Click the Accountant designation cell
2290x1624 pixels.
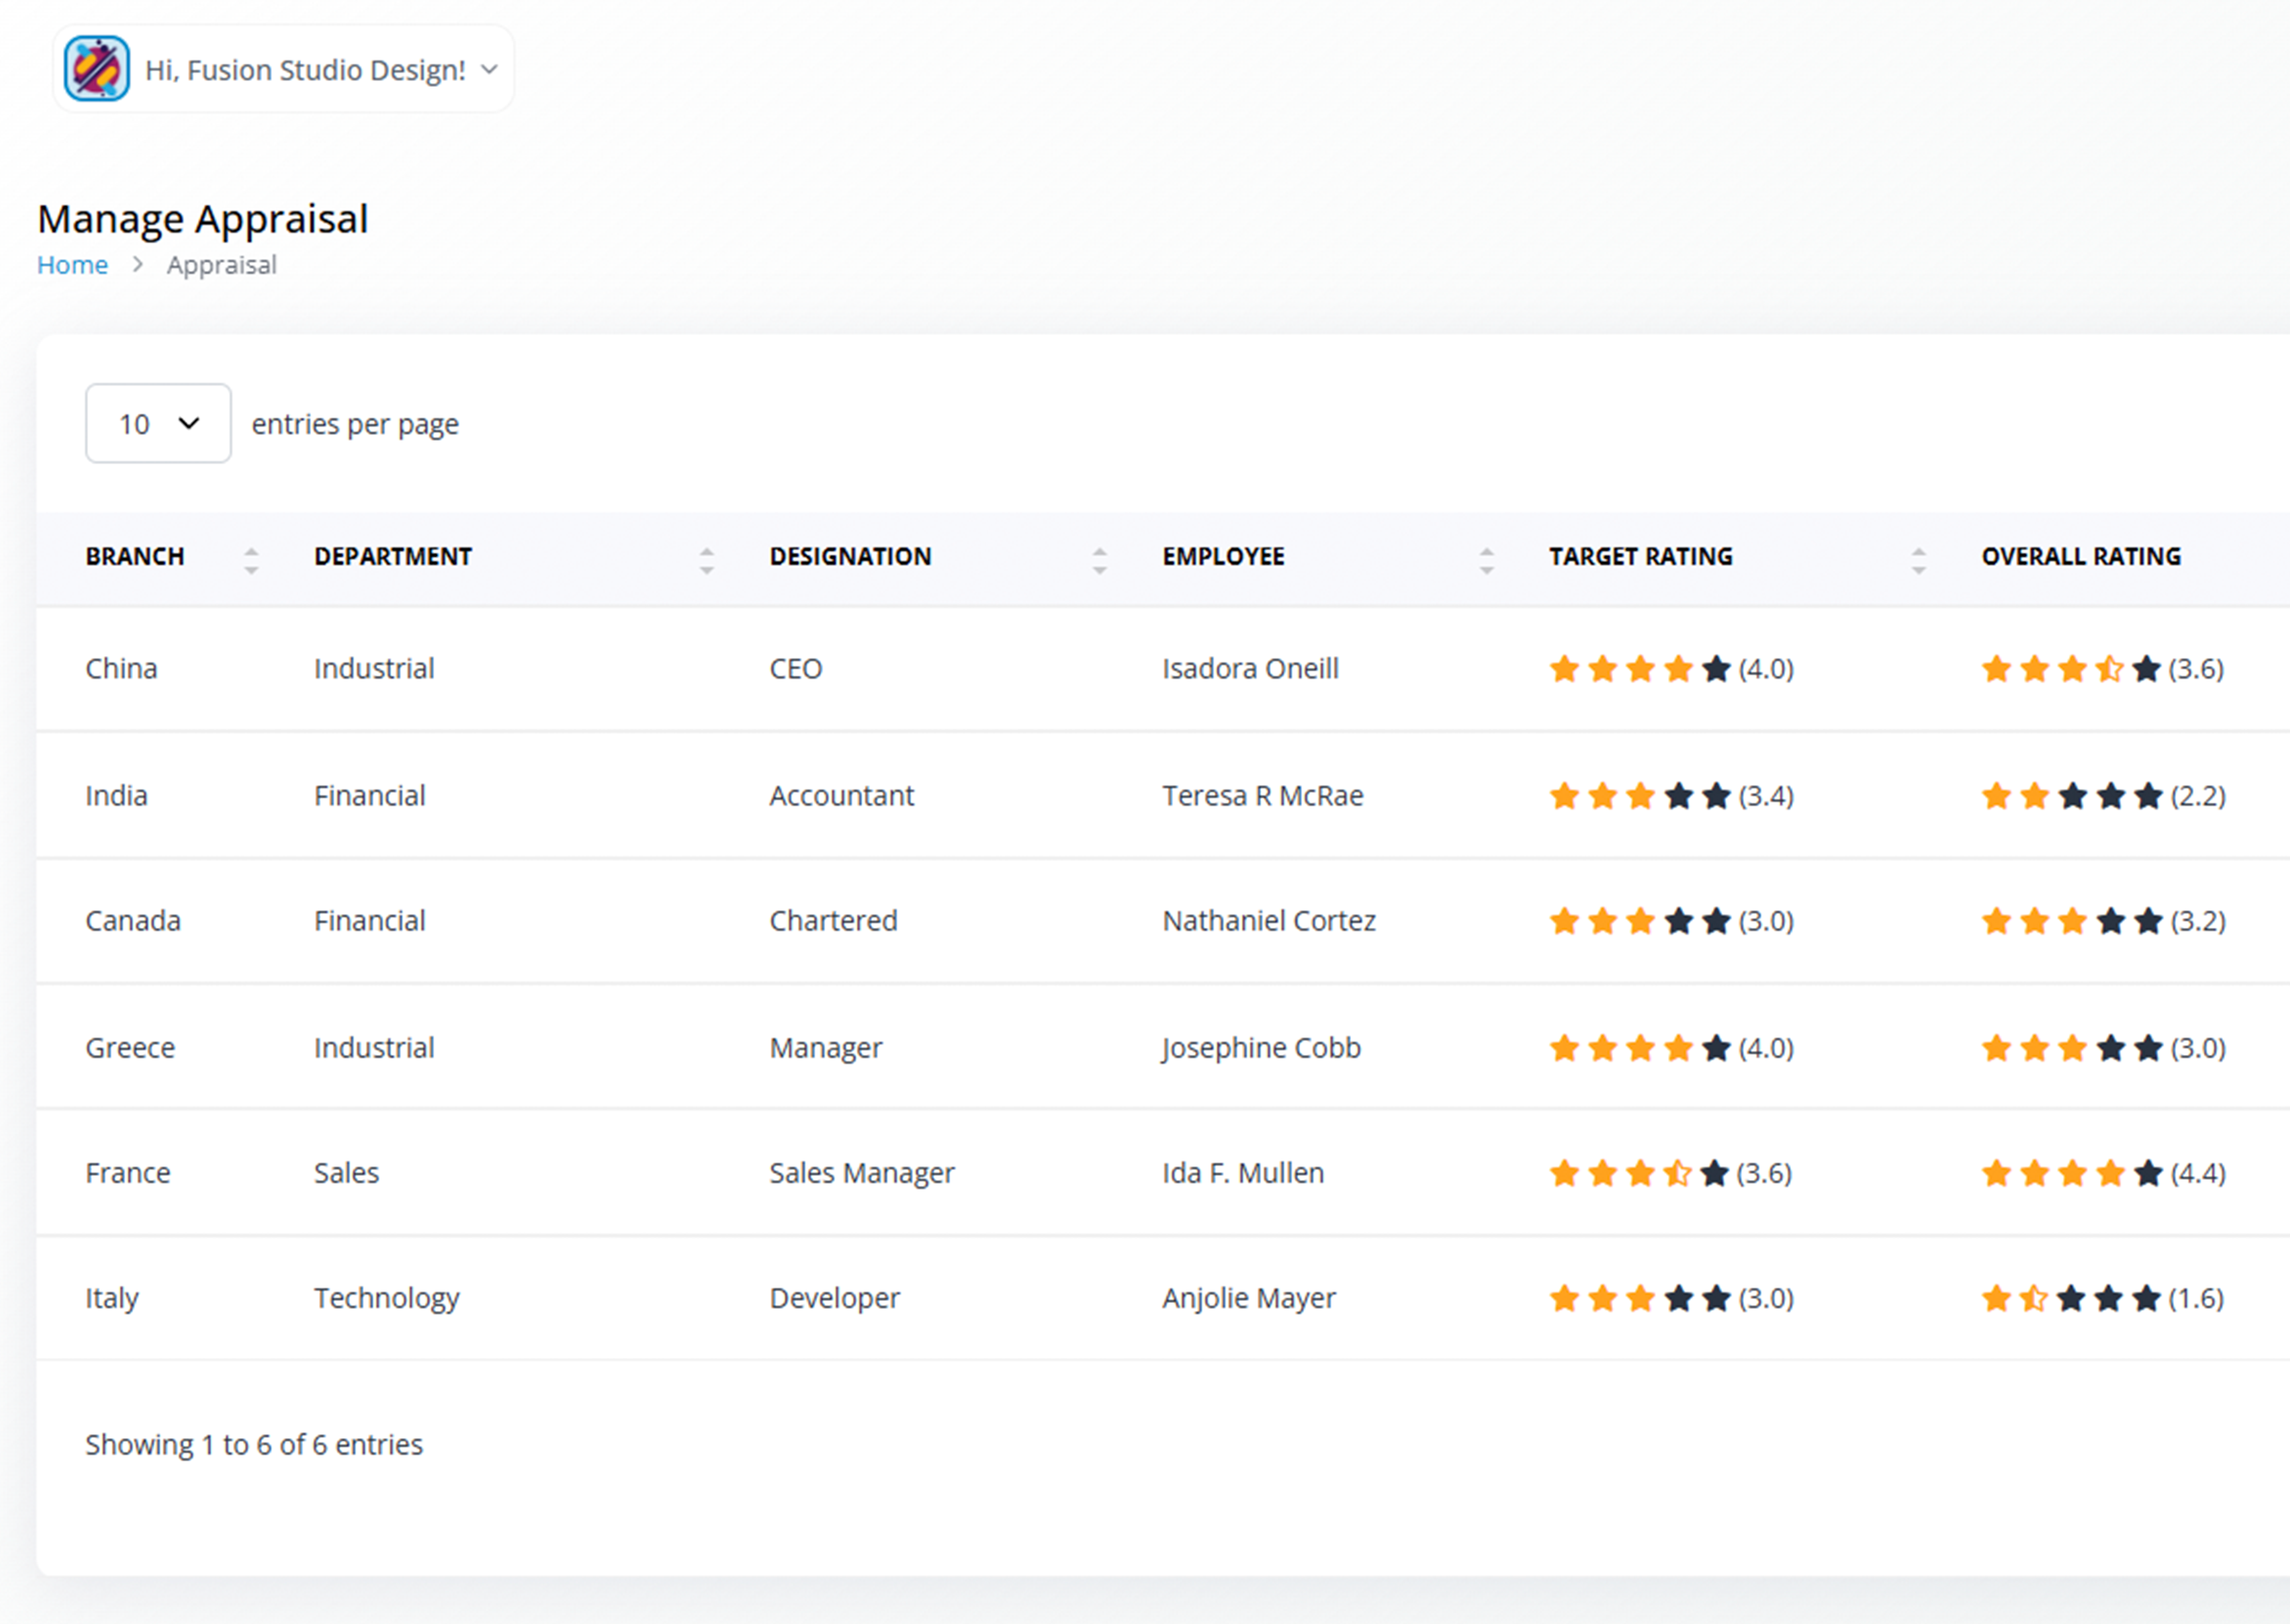point(841,795)
